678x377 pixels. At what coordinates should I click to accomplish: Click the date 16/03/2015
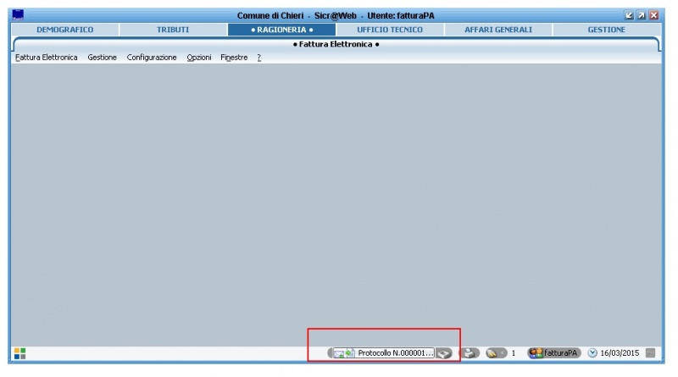point(620,353)
